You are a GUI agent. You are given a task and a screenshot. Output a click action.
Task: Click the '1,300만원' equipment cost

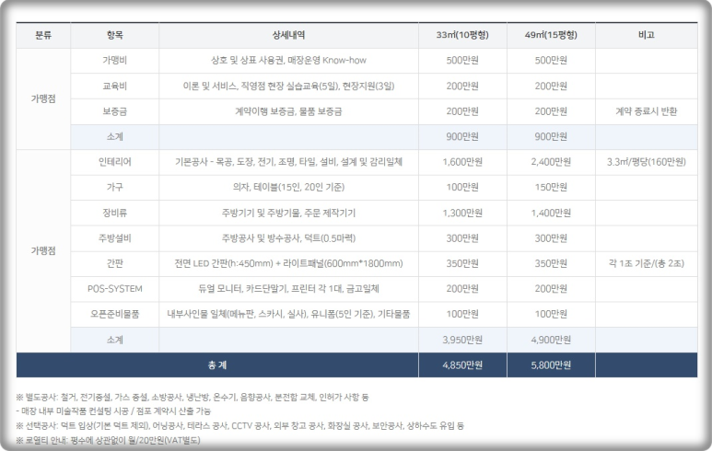462,213
